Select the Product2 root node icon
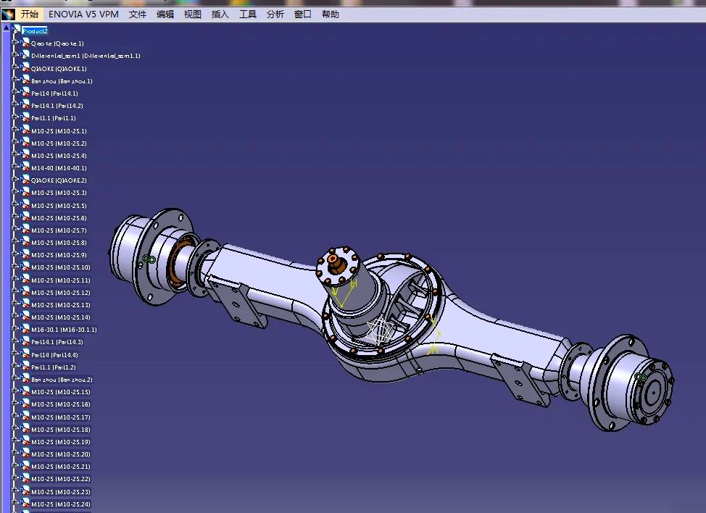The image size is (706, 513). tap(17, 30)
